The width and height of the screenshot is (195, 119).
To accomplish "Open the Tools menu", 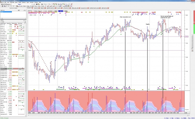I will coord(27,2).
